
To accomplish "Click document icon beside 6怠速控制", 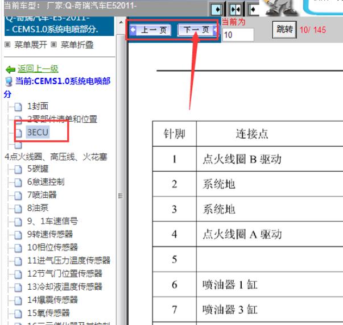I will [x=18, y=182].
